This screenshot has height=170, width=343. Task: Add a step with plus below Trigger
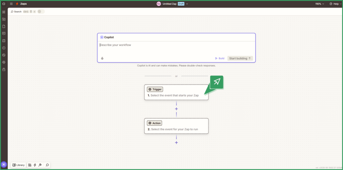(176, 109)
